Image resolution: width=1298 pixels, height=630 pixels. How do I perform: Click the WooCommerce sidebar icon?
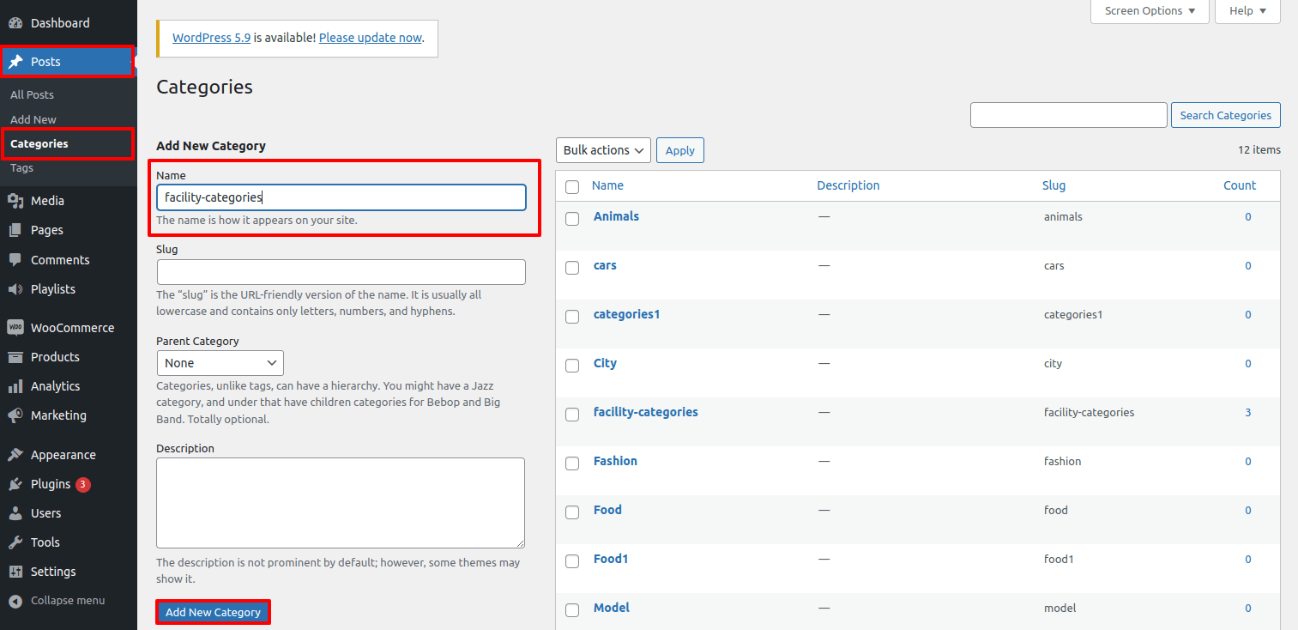click(x=15, y=327)
